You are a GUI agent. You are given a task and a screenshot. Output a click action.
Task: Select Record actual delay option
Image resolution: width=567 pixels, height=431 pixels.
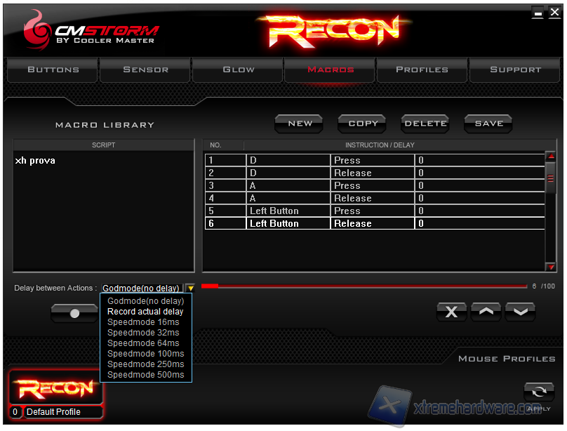145,312
